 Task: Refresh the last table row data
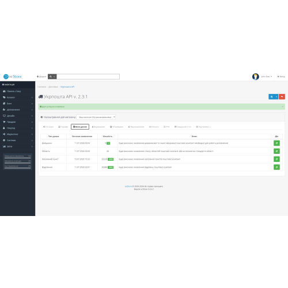276,167
